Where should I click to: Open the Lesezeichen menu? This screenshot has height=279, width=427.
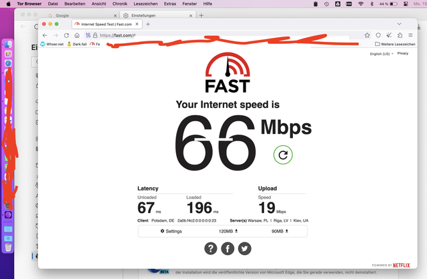click(145, 4)
